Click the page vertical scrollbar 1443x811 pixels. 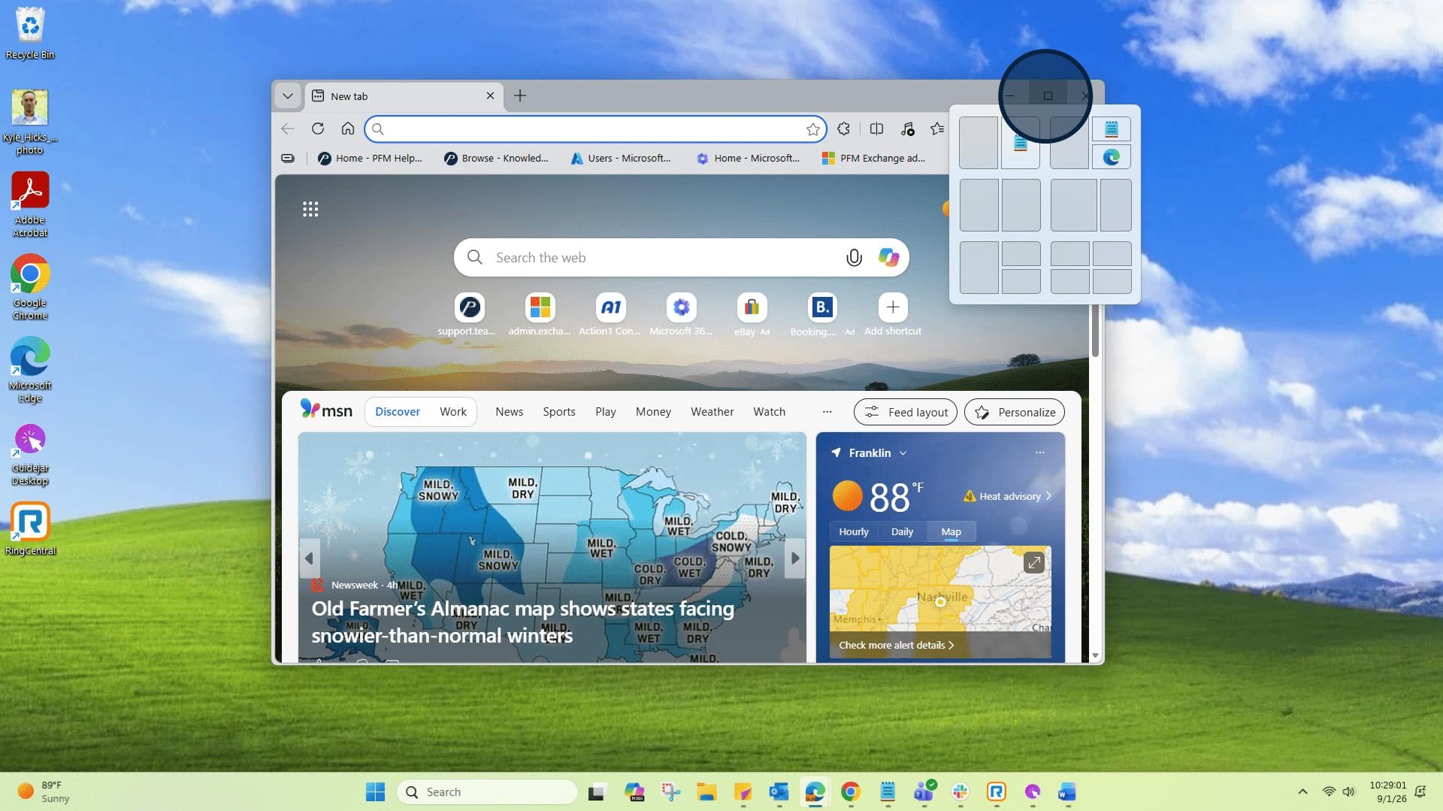pyautogui.click(x=1095, y=331)
